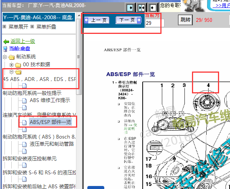The width and height of the screenshot is (230, 189).
Task: Click the tree panel scroll-up arrow
Action: (79, 15)
